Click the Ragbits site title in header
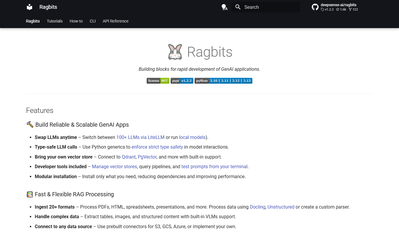The width and height of the screenshot is (399, 234). (48, 7)
